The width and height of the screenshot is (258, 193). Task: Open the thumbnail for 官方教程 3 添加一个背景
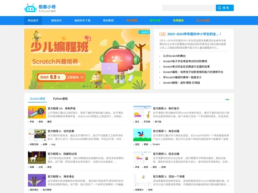click(142, 180)
